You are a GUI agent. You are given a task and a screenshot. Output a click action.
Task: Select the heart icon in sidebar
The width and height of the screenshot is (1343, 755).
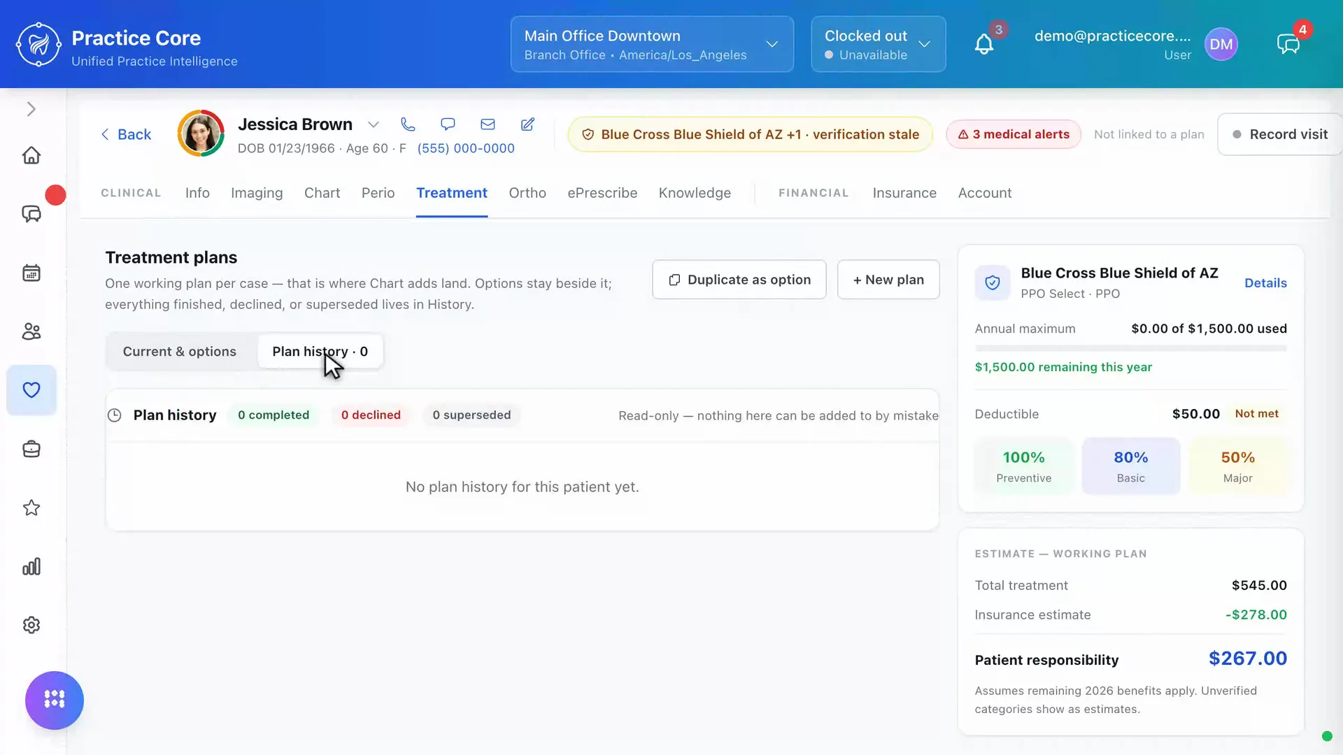(31, 390)
